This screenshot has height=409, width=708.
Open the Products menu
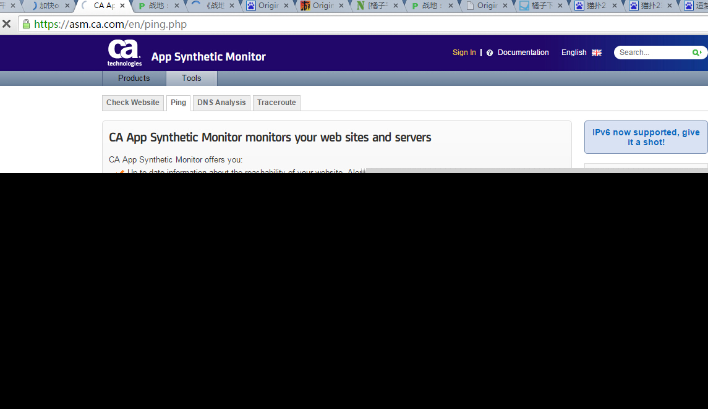coord(134,78)
